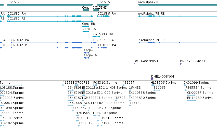217x127 pixels.
Task: Click EST 3700712
Action: [82, 83]
